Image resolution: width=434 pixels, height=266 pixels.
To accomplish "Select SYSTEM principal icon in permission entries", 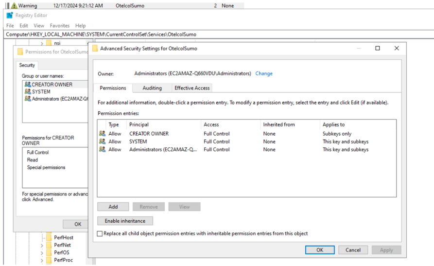I will pyautogui.click(x=102, y=142).
